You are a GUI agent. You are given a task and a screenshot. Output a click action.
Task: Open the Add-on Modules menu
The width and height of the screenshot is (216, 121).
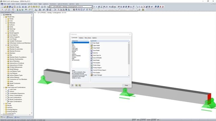63,4
